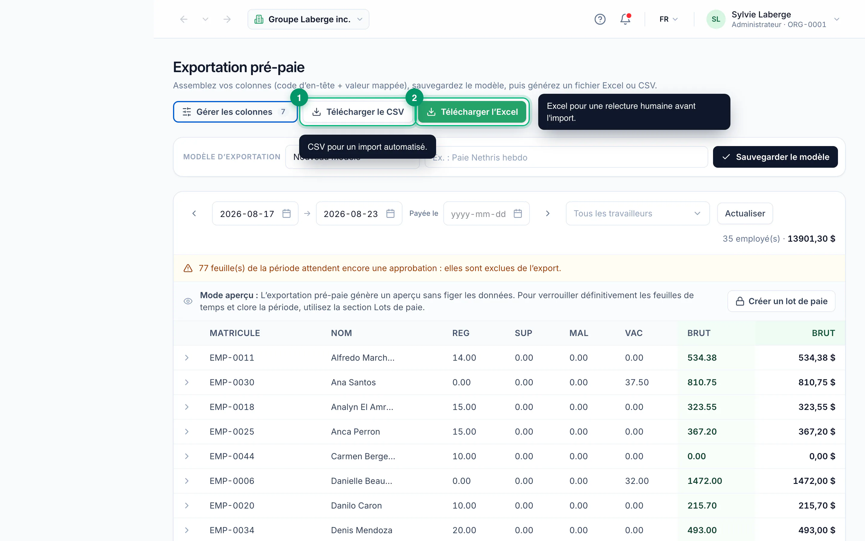The image size is (865, 541).
Task: Click the start date field 2026-08-17
Action: tap(255, 214)
